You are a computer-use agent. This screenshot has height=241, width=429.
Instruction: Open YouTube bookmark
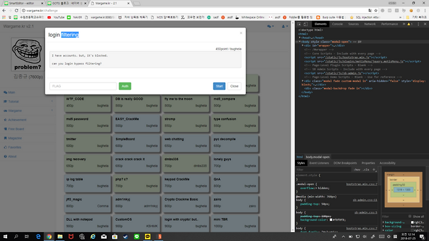tap(56, 17)
